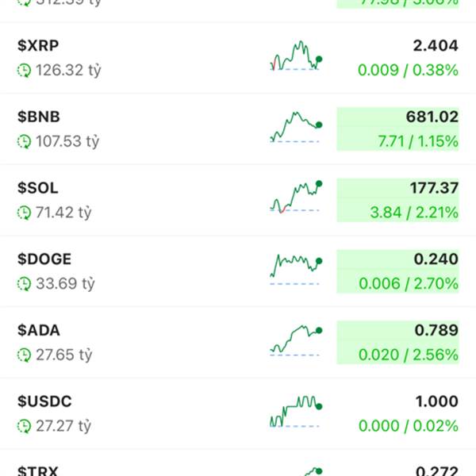Tap the clock icon beside XRP market cap
Screen dimensions: 476x476
tap(25, 70)
